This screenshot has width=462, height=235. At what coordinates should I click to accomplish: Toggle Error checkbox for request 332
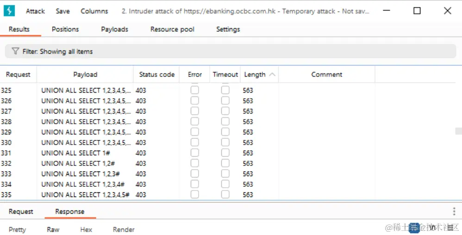click(x=195, y=163)
